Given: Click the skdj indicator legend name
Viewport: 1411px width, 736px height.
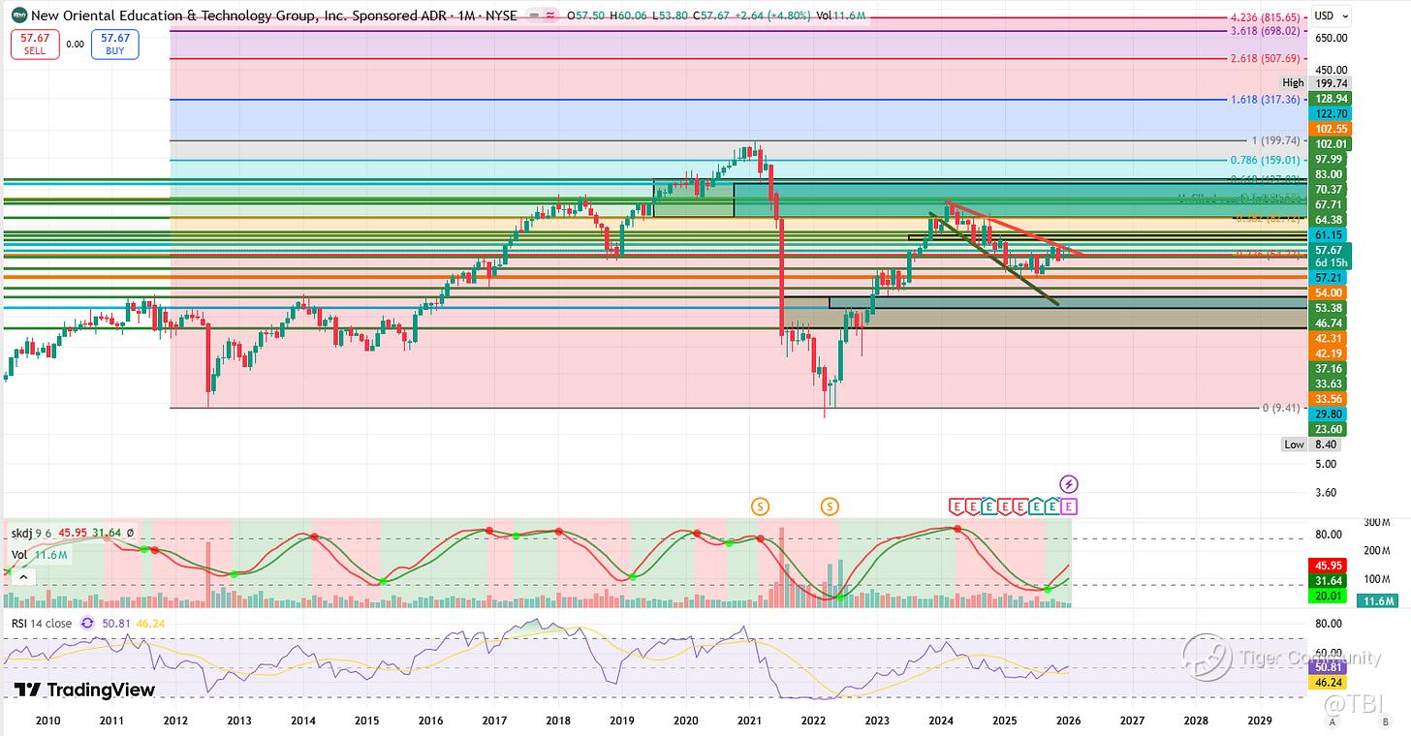Looking at the screenshot, I should (x=22, y=534).
